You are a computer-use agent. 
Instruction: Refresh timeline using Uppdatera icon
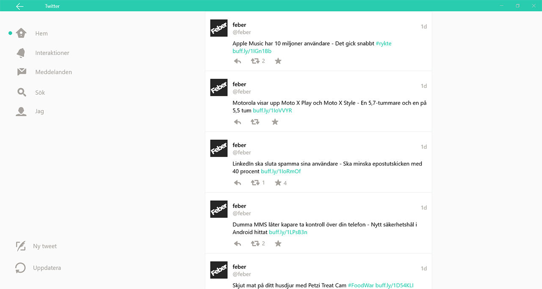20,267
